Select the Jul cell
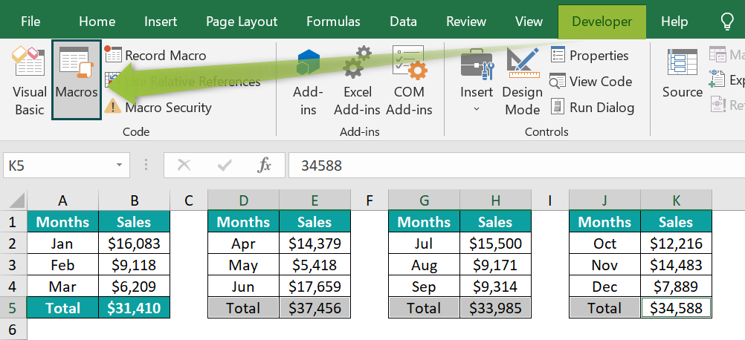 click(x=424, y=243)
